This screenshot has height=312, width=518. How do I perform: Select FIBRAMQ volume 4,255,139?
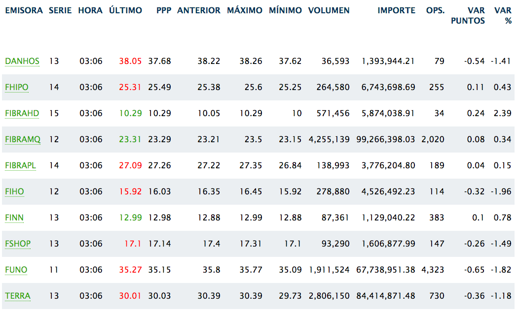(329, 139)
